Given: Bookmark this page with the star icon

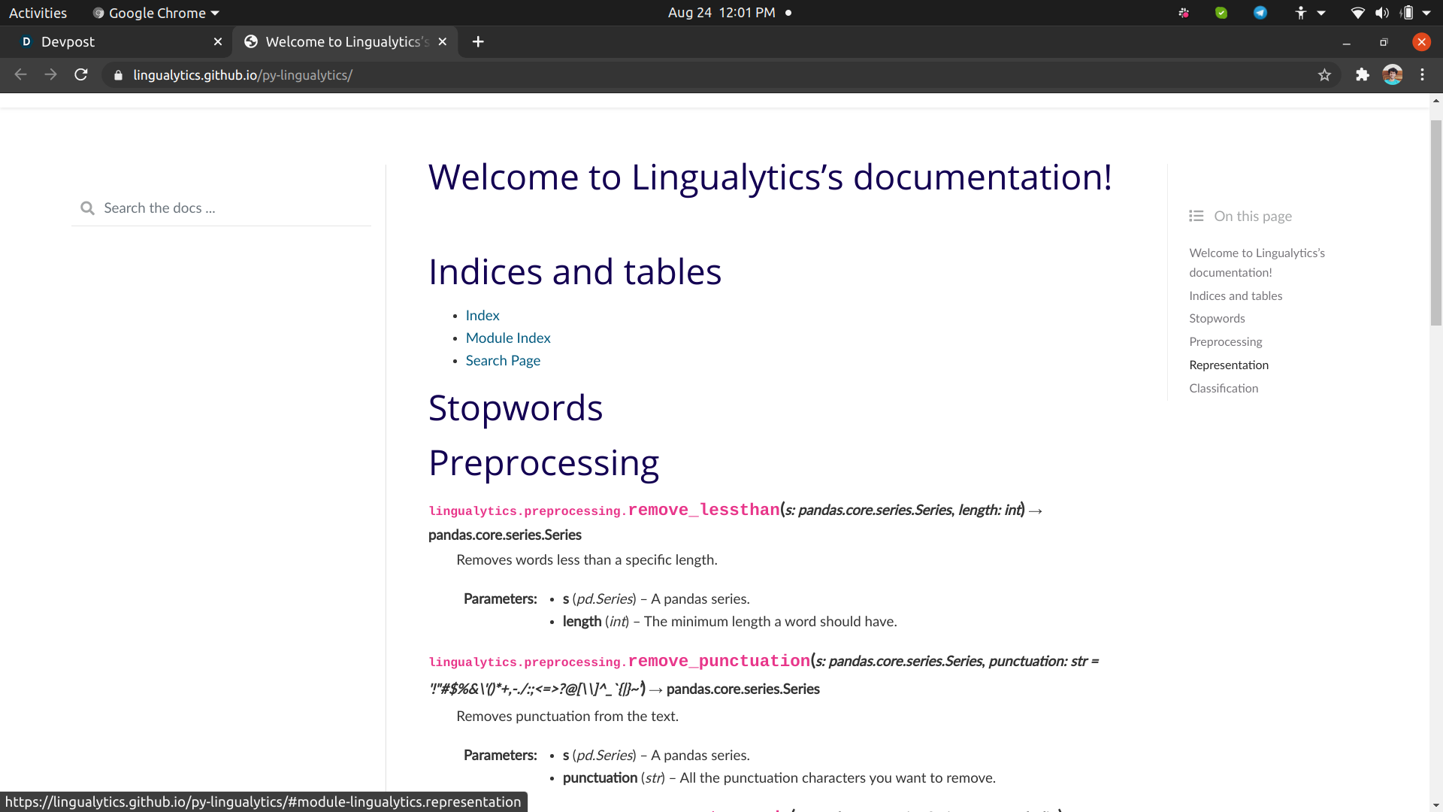Looking at the screenshot, I should pos(1324,74).
